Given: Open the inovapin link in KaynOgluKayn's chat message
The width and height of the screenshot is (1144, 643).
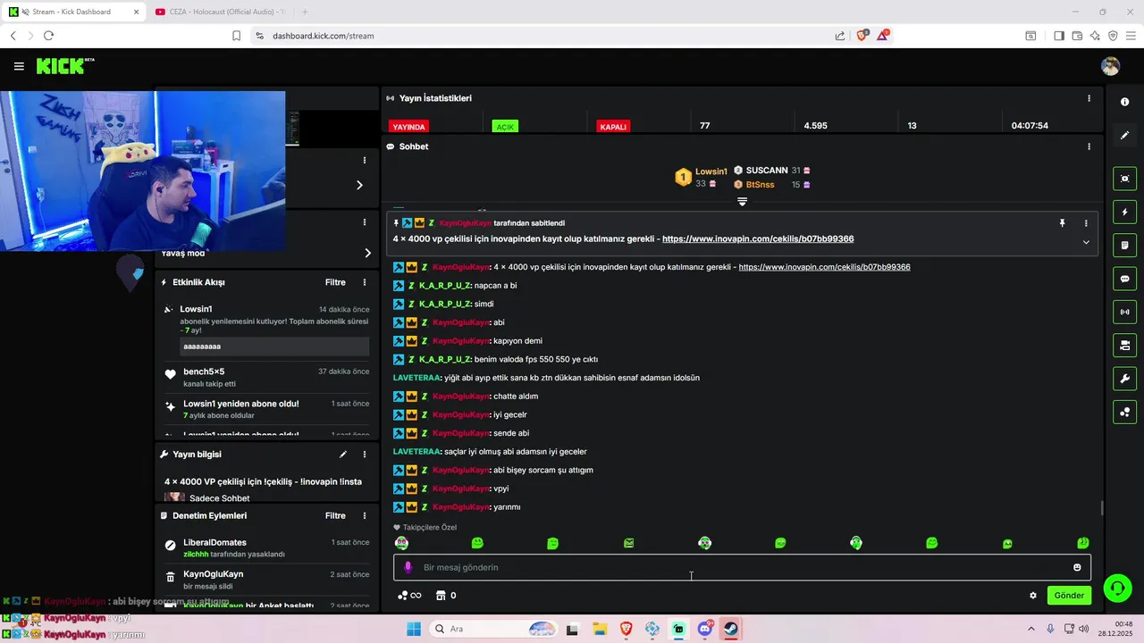Looking at the screenshot, I should click(824, 267).
